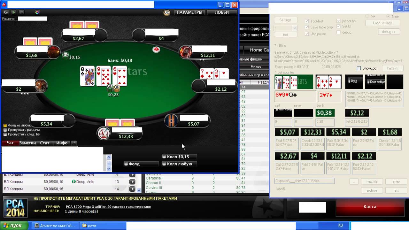Tick the Колл $0,15 checkbox

(x=164, y=157)
